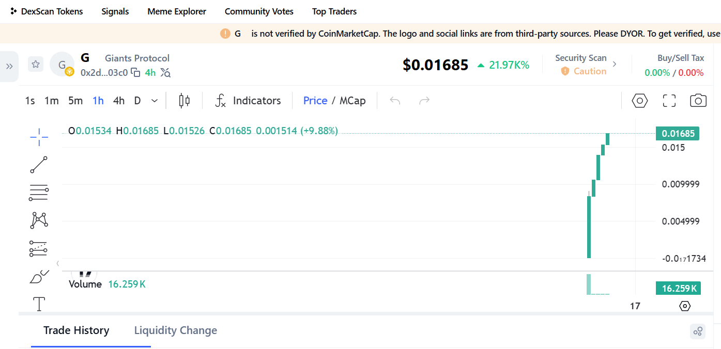Screen dimensions: 721x349
Task: Add G token to watchlist star
Action: pyautogui.click(x=36, y=64)
